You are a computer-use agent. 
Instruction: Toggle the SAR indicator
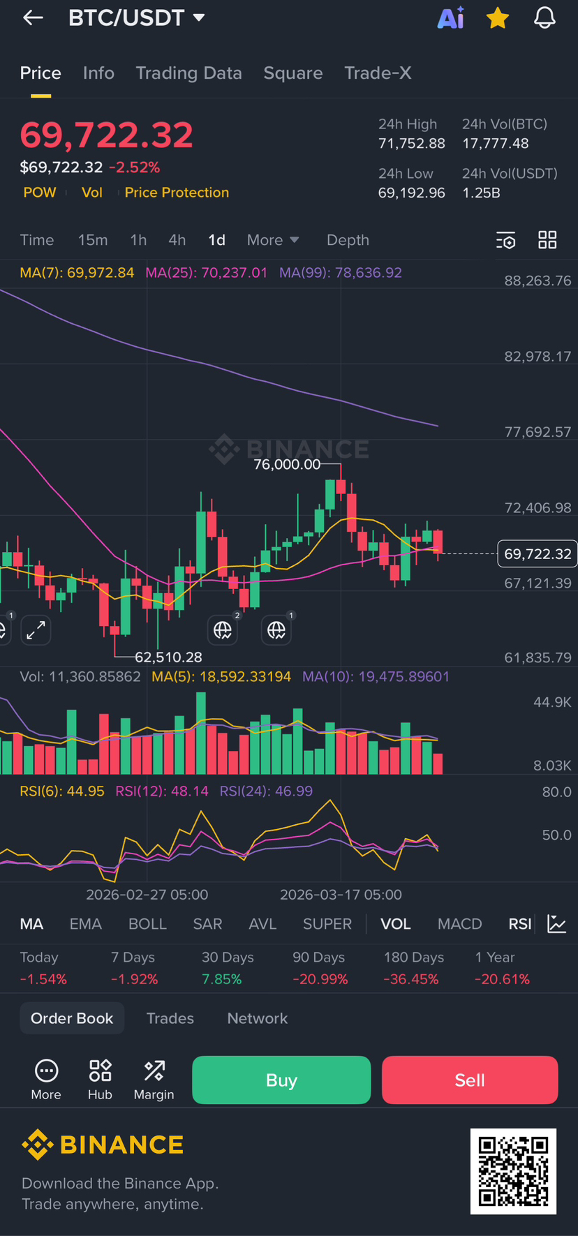(x=207, y=924)
